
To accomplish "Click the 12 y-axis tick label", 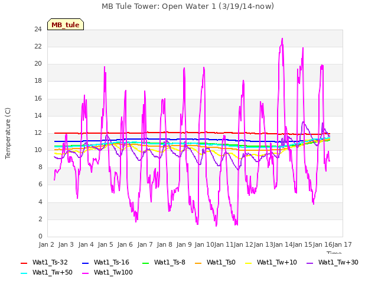I will pos(38,133).
